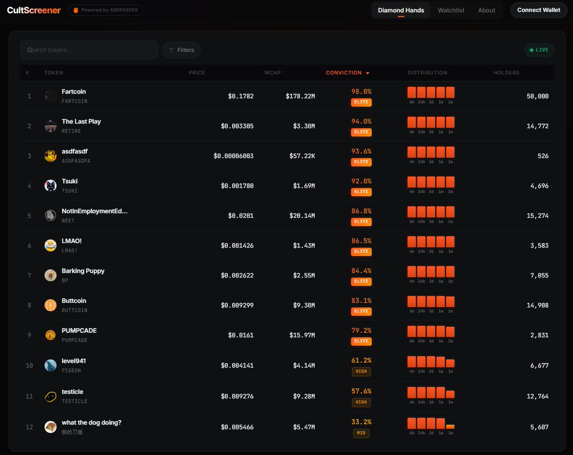Click the Fartcoin token icon

51,96
